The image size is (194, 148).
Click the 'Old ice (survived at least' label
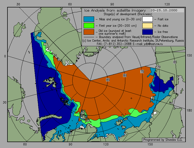click(x=115, y=31)
